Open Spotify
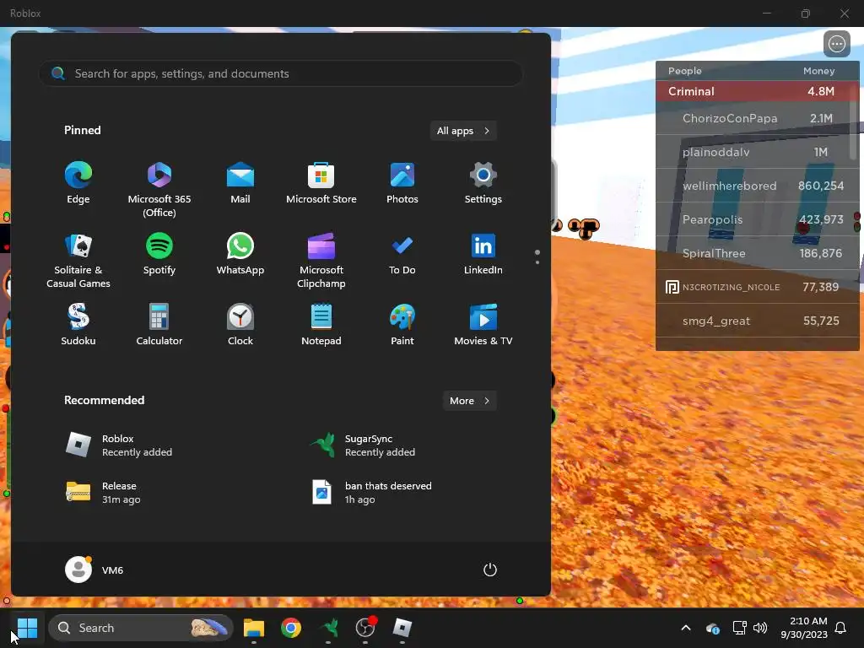The image size is (864, 648). click(159, 254)
